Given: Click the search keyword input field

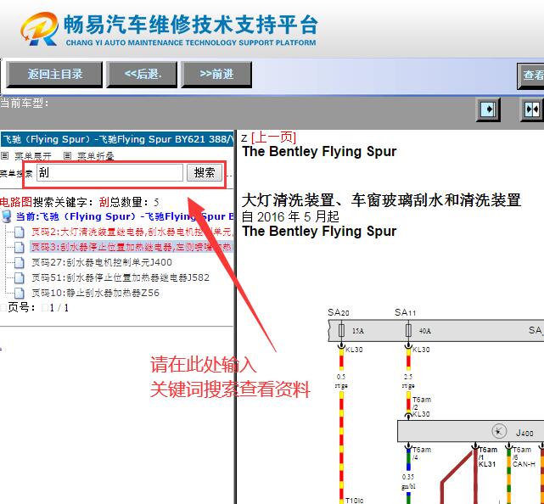Looking at the screenshot, I should point(109,172).
